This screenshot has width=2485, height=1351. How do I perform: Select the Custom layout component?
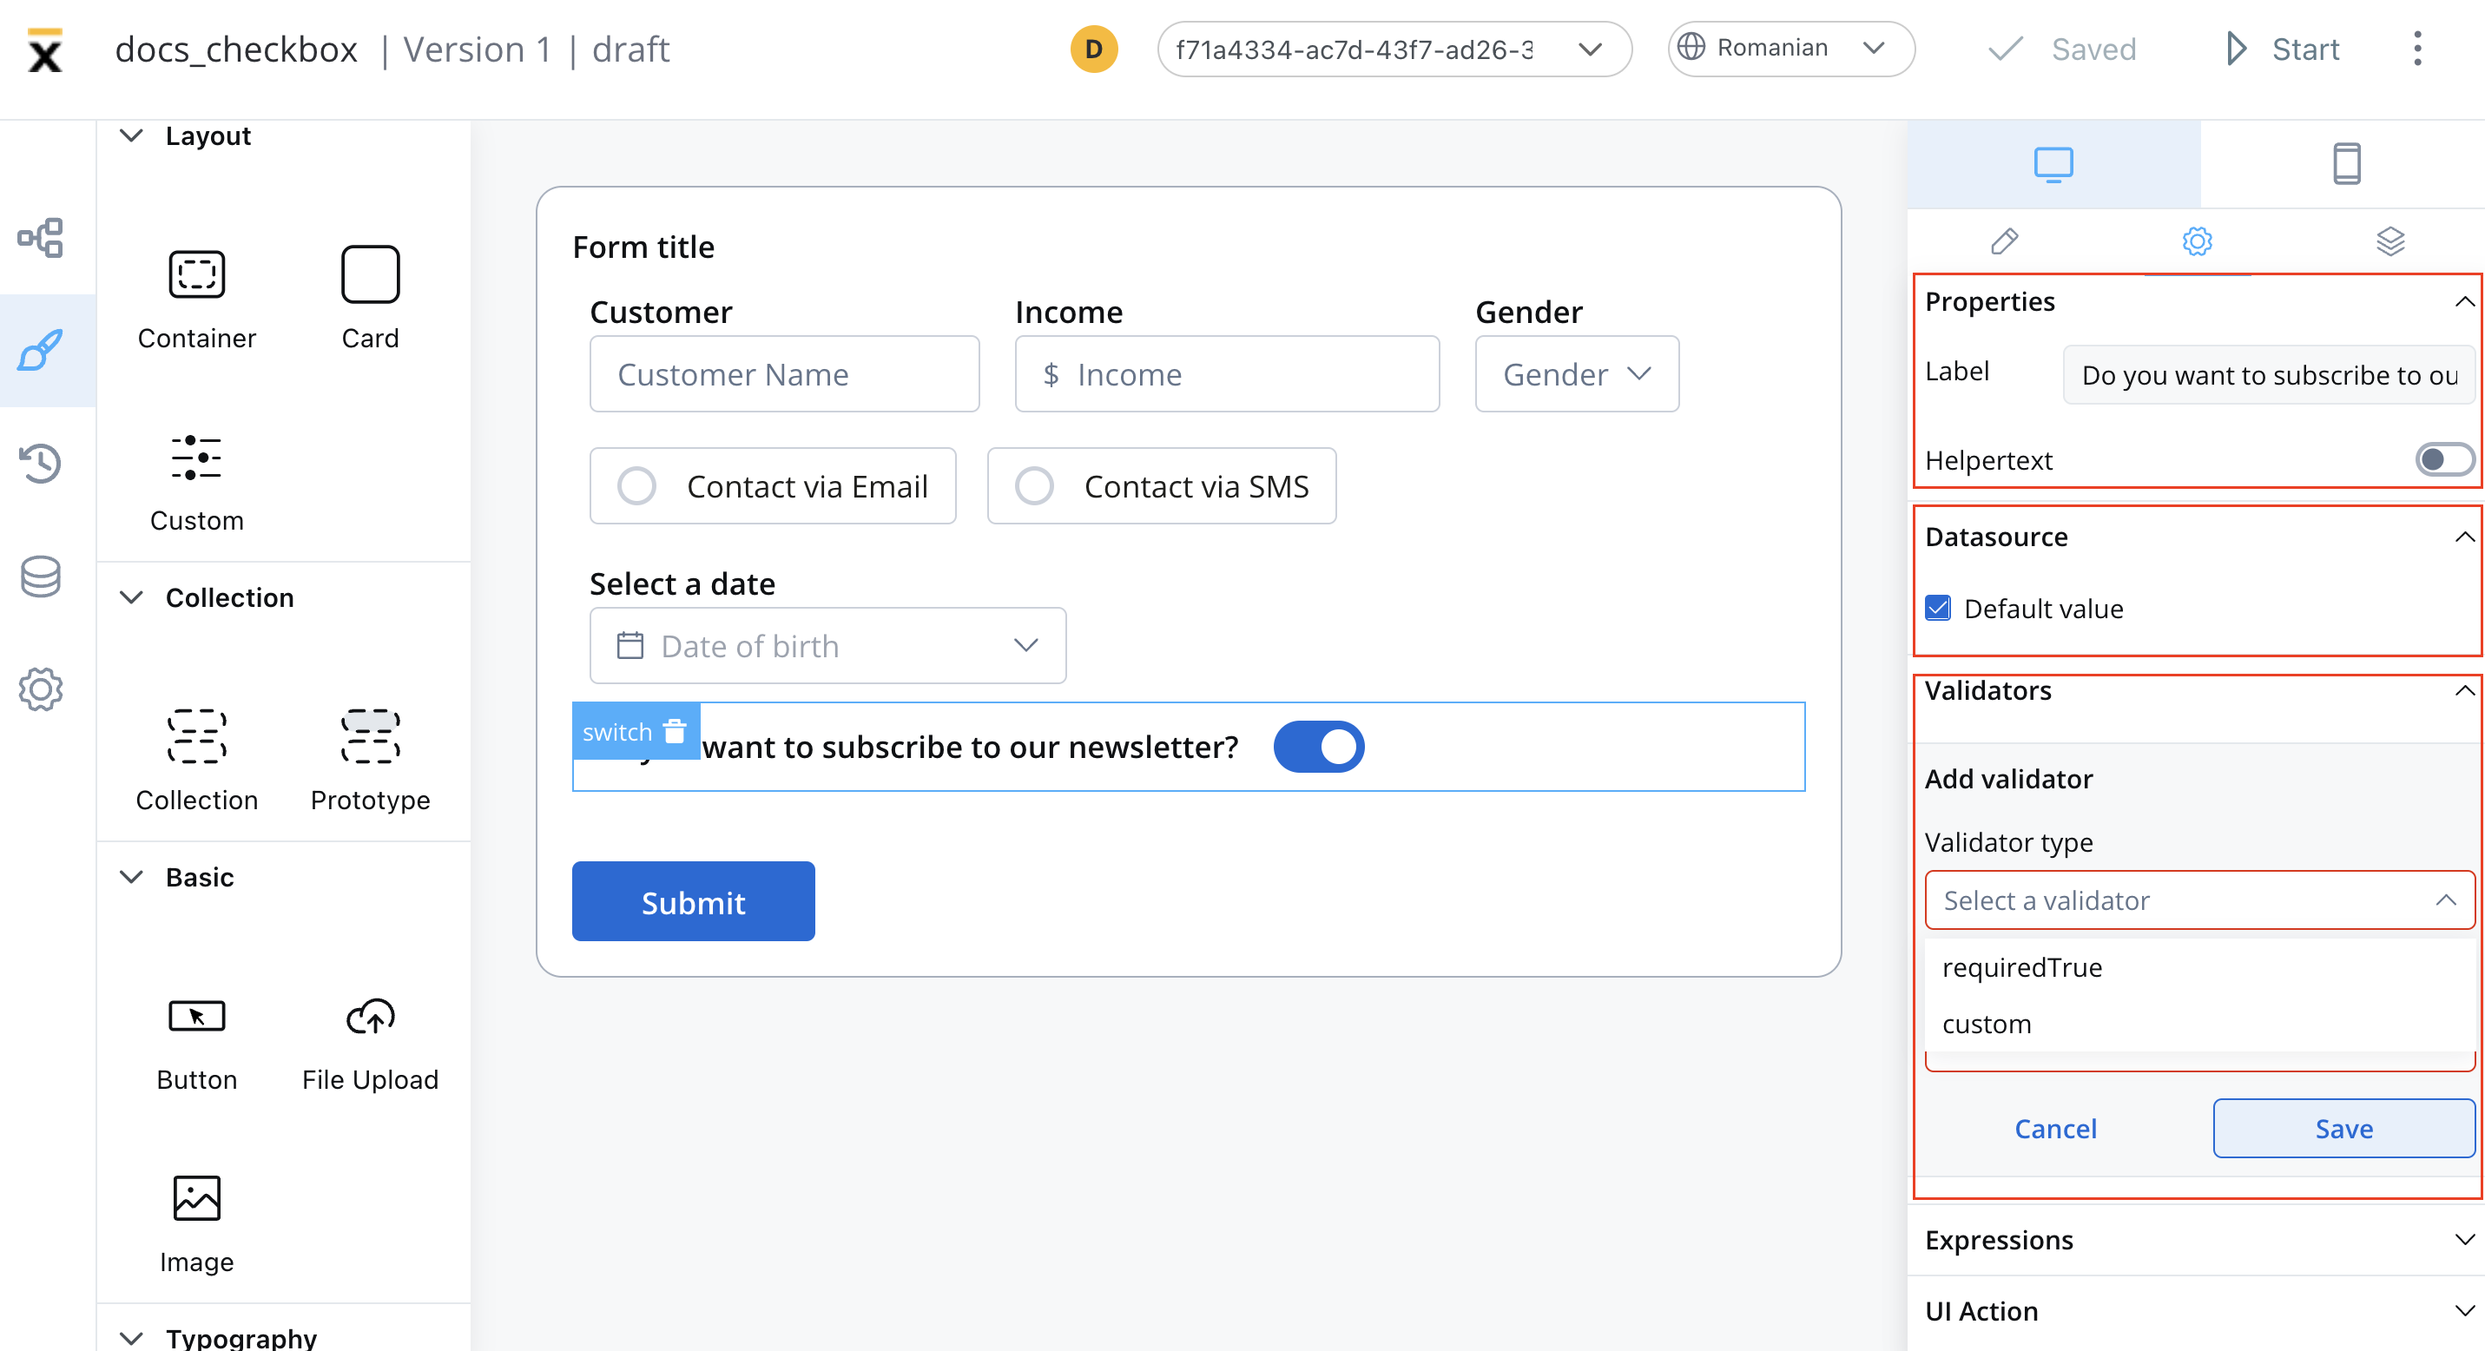pyautogui.click(x=197, y=482)
